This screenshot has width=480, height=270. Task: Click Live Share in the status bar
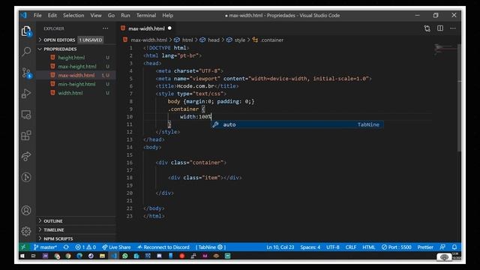coord(116,247)
